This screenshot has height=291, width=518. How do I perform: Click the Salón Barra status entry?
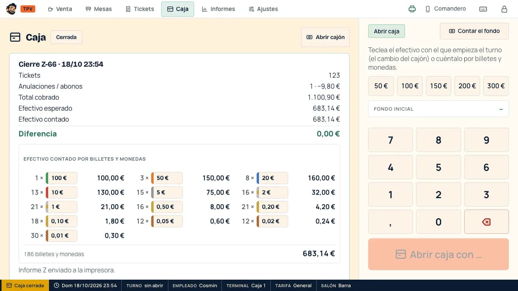coord(336,285)
